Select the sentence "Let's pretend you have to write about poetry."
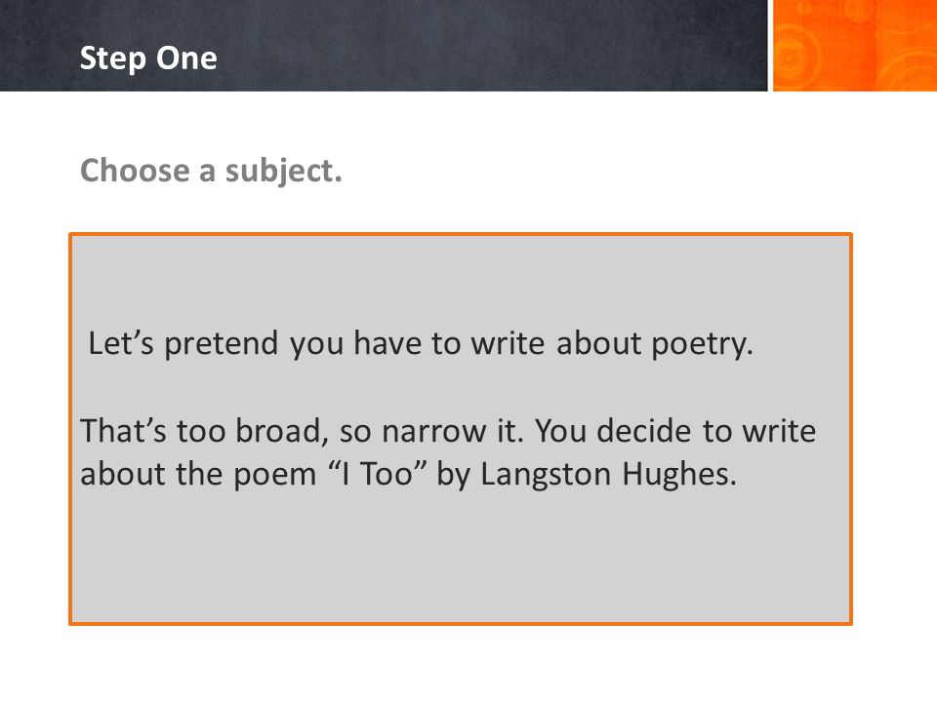The height and width of the screenshot is (702, 937). tap(421, 344)
